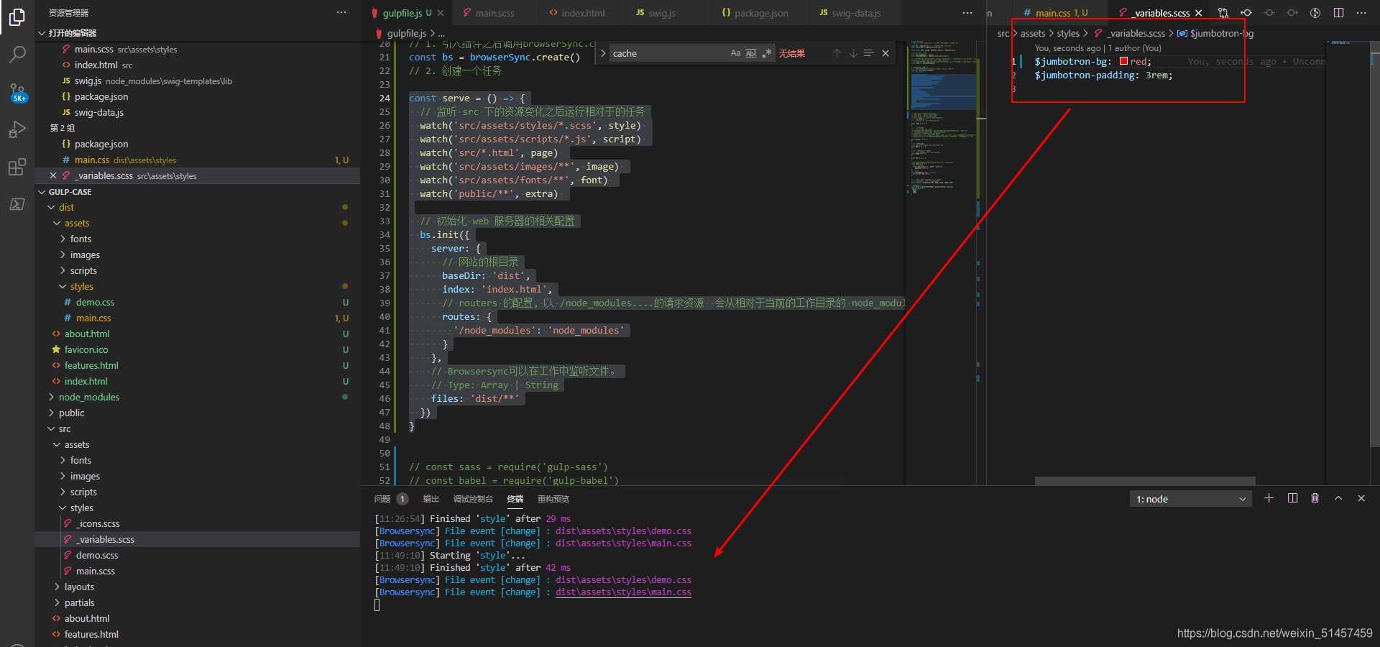Open the Extensions view
The image size is (1380, 647).
17,167
